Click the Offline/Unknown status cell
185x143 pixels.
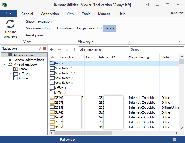[170, 107]
